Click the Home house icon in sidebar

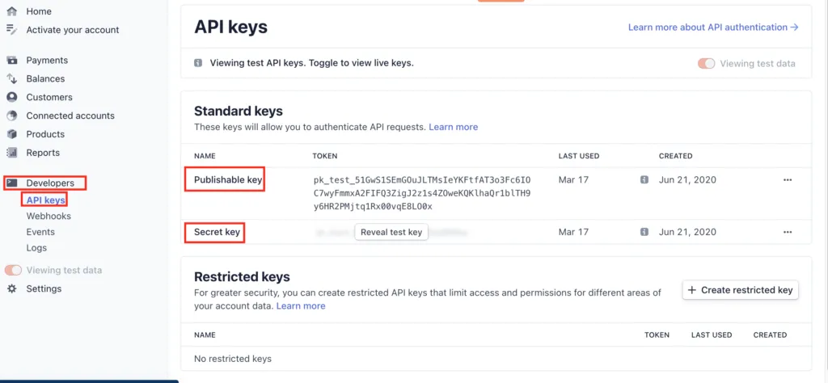pyautogui.click(x=11, y=11)
